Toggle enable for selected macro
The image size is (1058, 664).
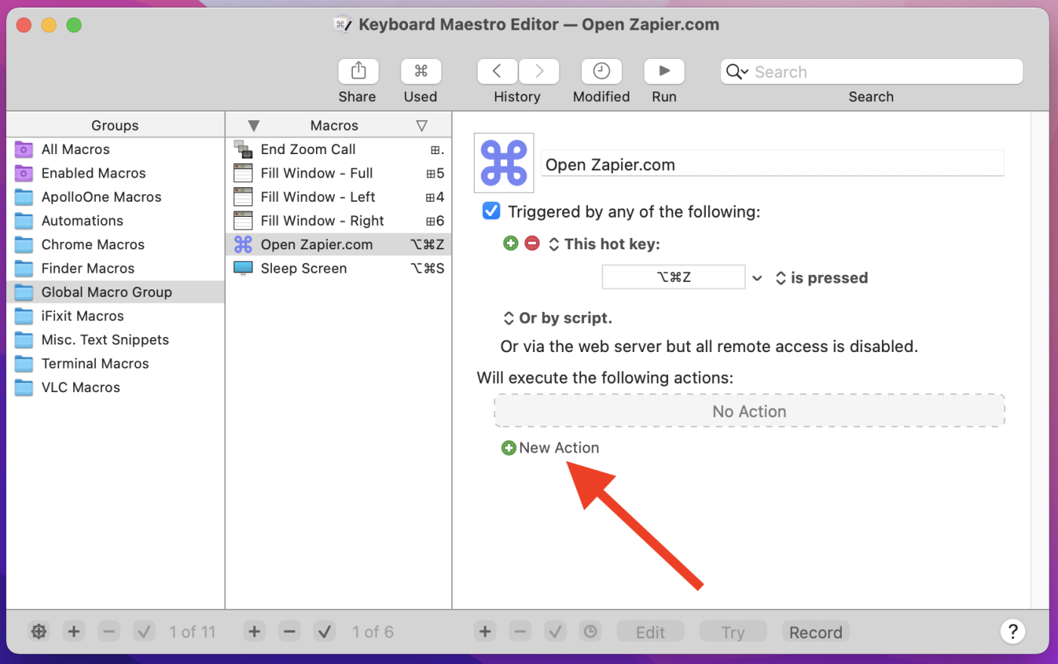(325, 632)
